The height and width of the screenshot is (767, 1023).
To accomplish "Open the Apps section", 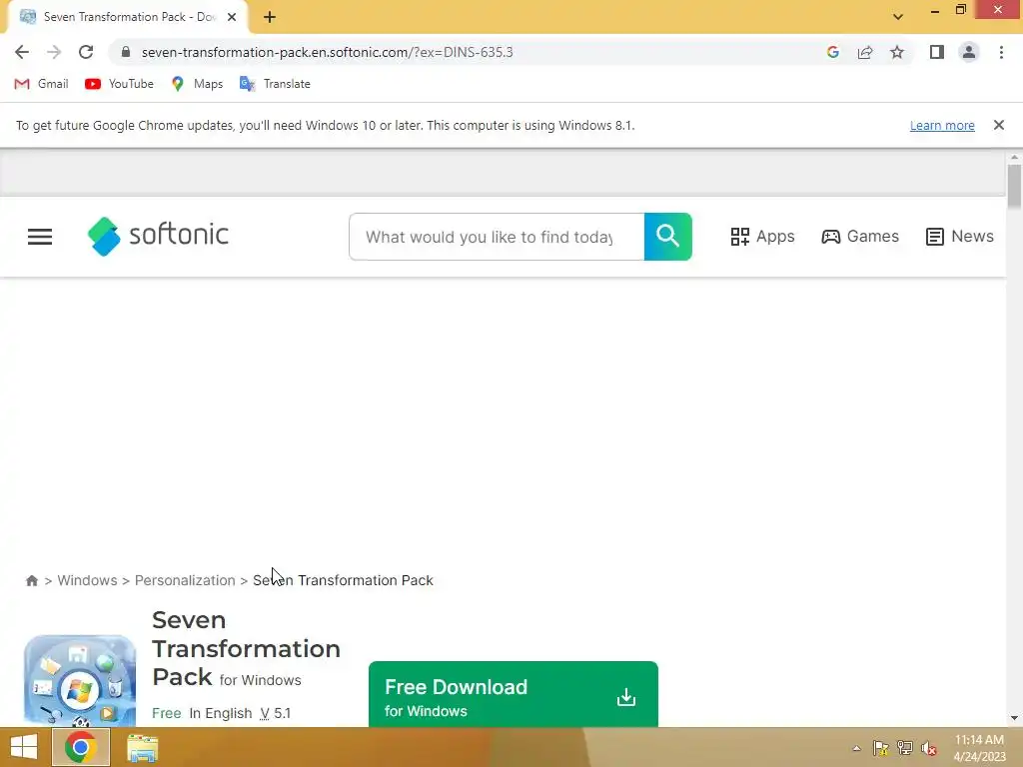I will 762,236.
